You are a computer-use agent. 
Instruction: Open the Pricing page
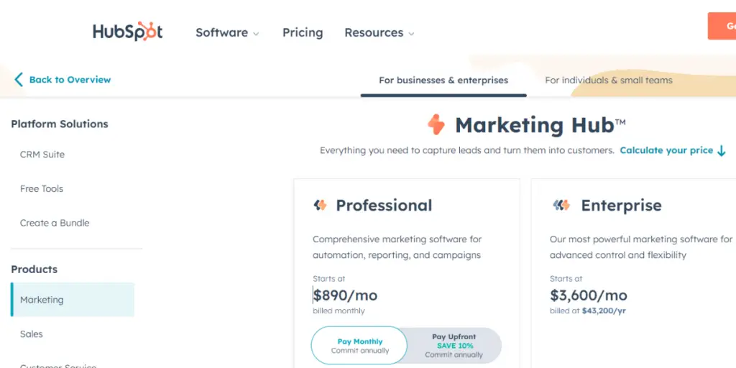point(303,32)
